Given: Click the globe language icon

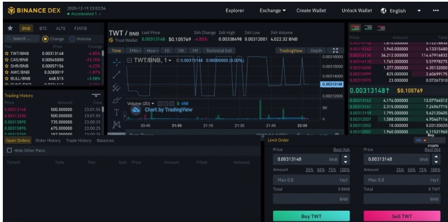Looking at the screenshot, I should coord(383,11).
